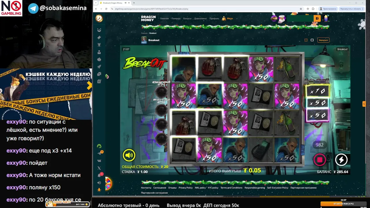The height and width of the screenshot is (208, 370).
Task: Click the Вернуться button
Action: 323,40
